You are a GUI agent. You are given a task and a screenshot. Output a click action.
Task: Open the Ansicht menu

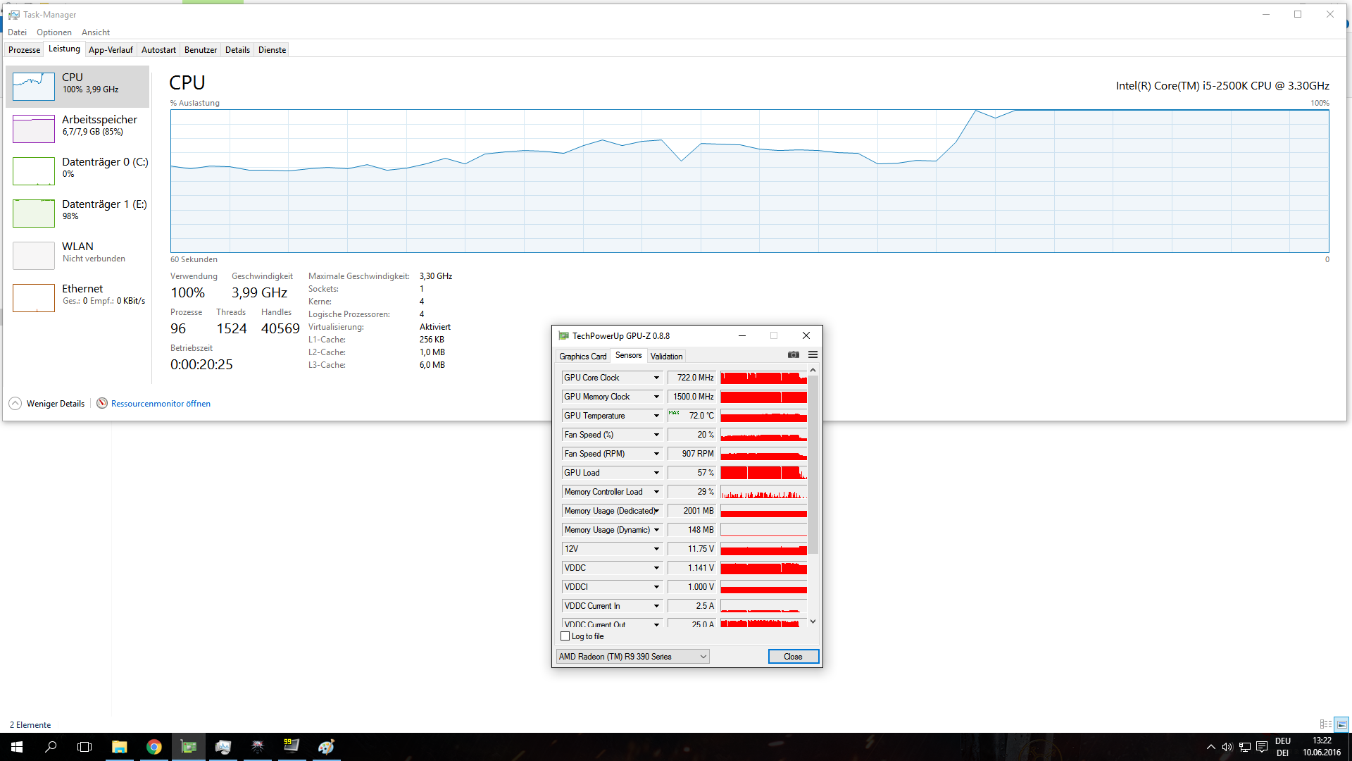(96, 32)
